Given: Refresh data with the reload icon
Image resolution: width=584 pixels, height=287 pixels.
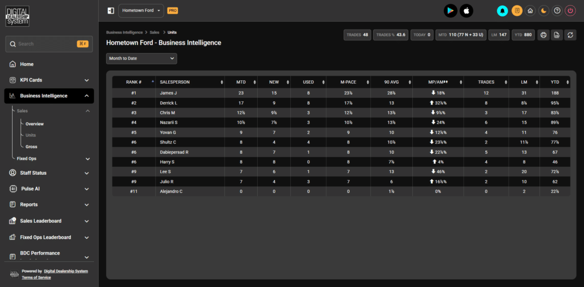Looking at the screenshot, I should click(570, 35).
